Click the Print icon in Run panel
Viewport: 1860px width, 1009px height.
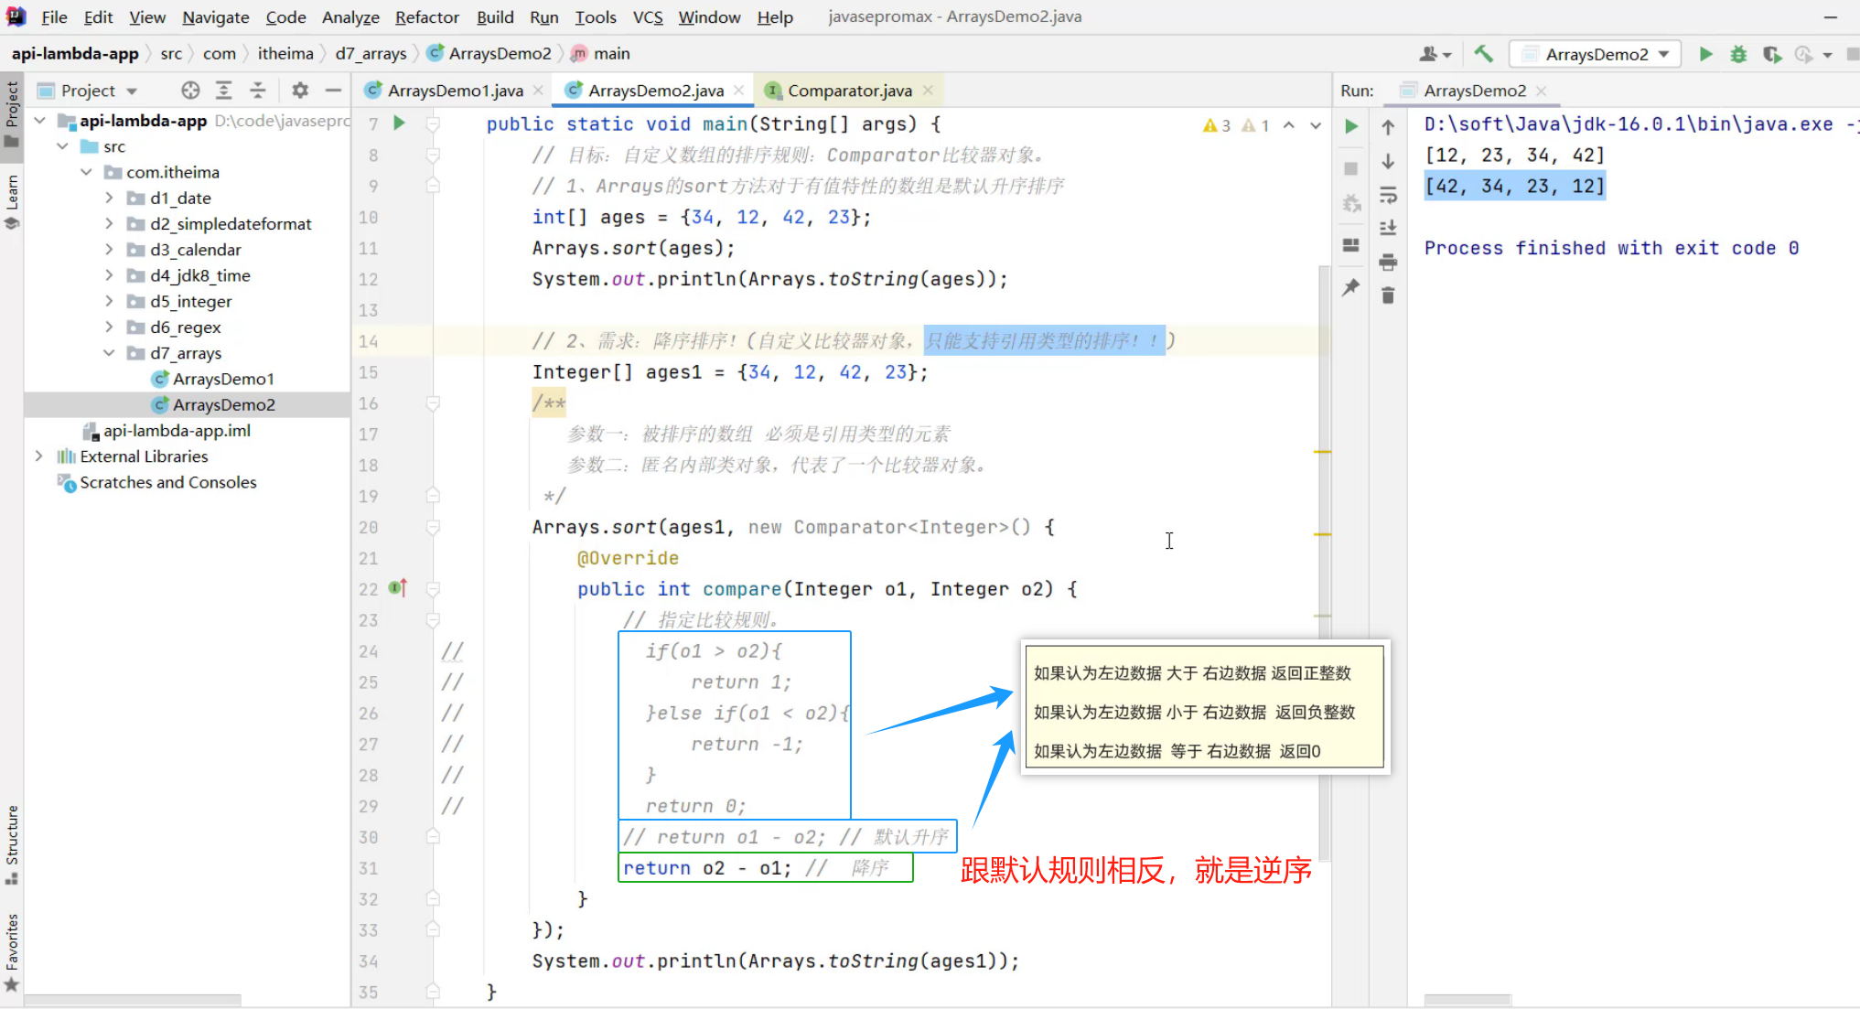tap(1388, 263)
